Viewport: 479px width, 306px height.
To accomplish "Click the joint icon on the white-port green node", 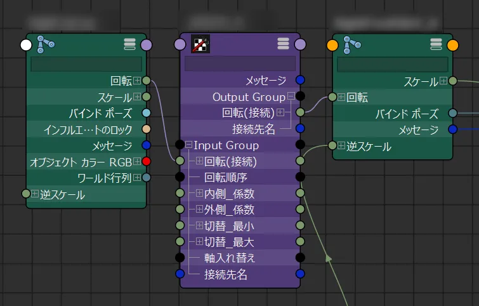I will 46,44.
